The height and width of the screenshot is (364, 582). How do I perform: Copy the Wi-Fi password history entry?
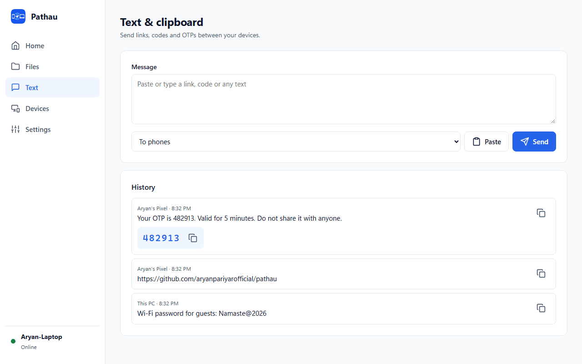click(541, 308)
